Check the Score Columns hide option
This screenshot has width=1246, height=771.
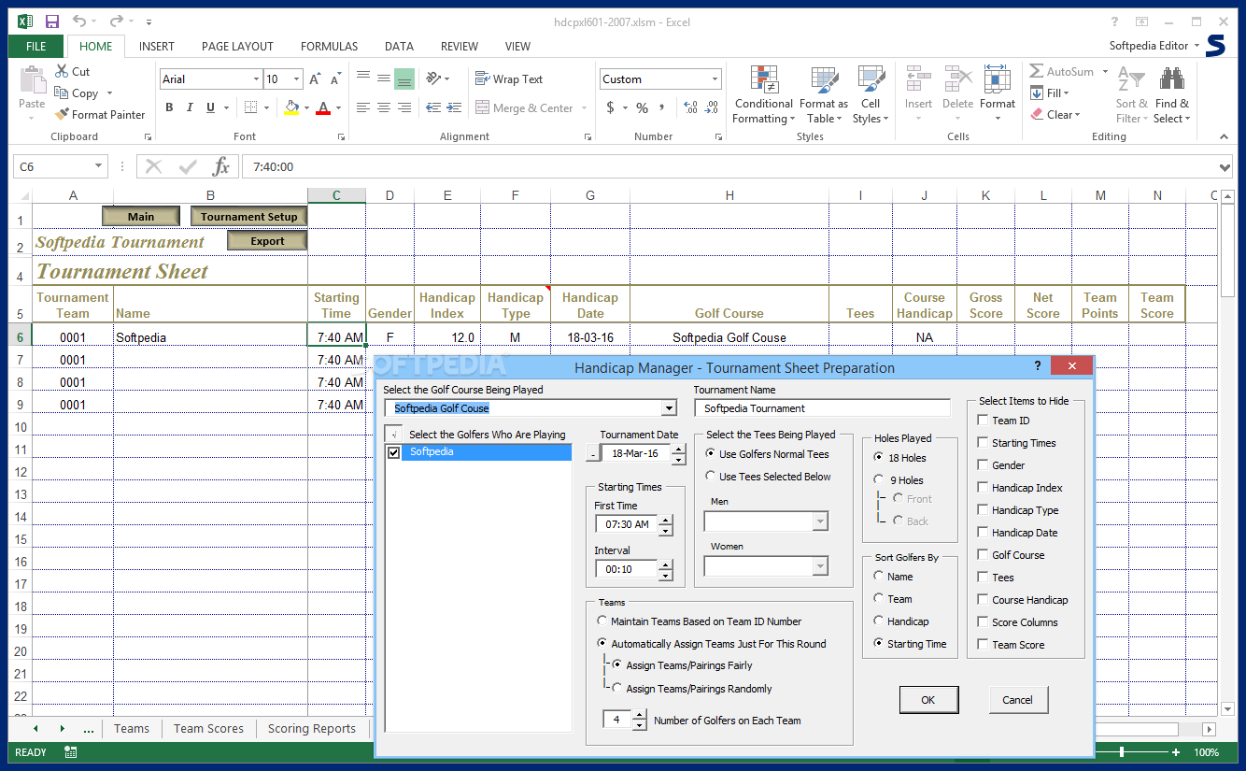tap(983, 622)
